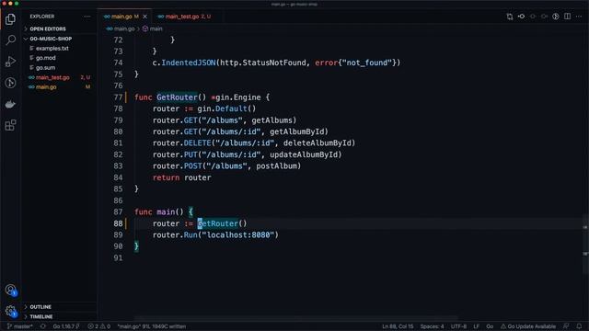The height and width of the screenshot is (331, 589).
Task: Click the main symbol breadcrumb
Action: tap(153, 29)
